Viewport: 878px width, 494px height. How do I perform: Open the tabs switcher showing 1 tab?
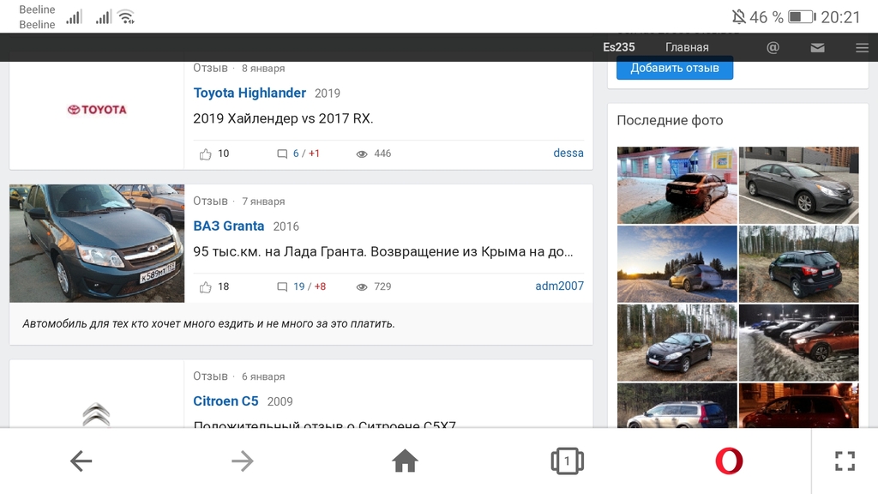coord(567,461)
